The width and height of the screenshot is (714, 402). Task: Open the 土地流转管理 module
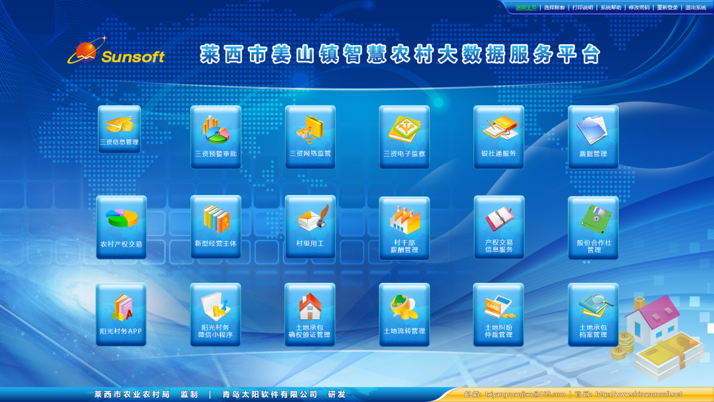tap(404, 315)
